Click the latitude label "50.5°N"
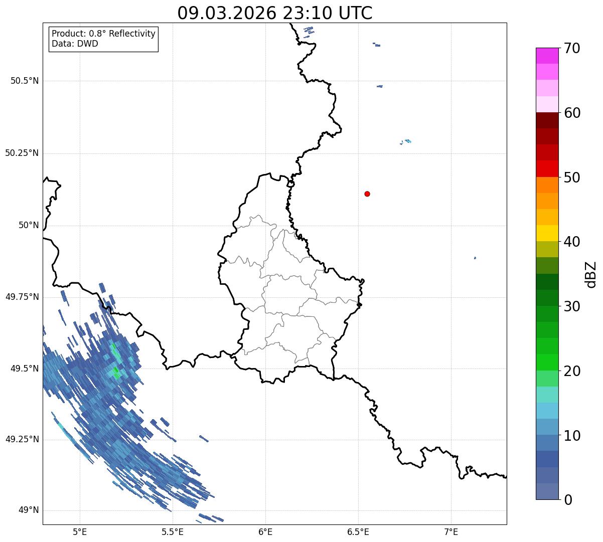This screenshot has width=603, height=542. [x=25, y=81]
